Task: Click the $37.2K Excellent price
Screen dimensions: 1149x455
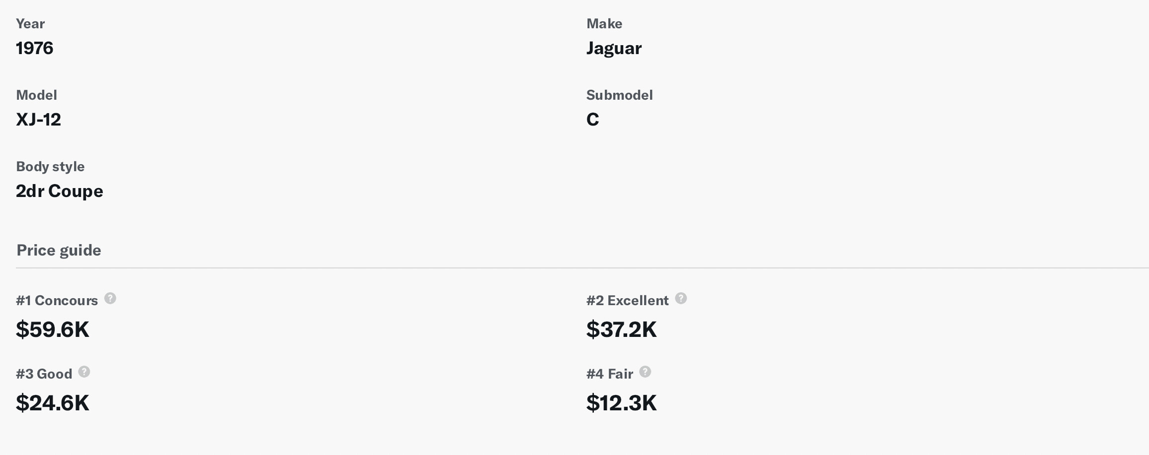Action: coord(621,329)
